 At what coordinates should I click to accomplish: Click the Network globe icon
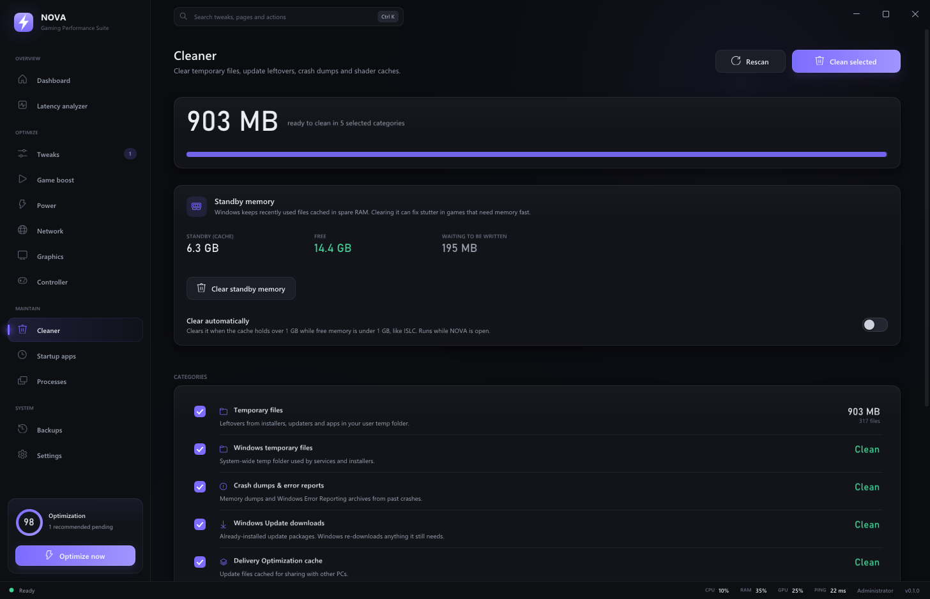click(22, 230)
